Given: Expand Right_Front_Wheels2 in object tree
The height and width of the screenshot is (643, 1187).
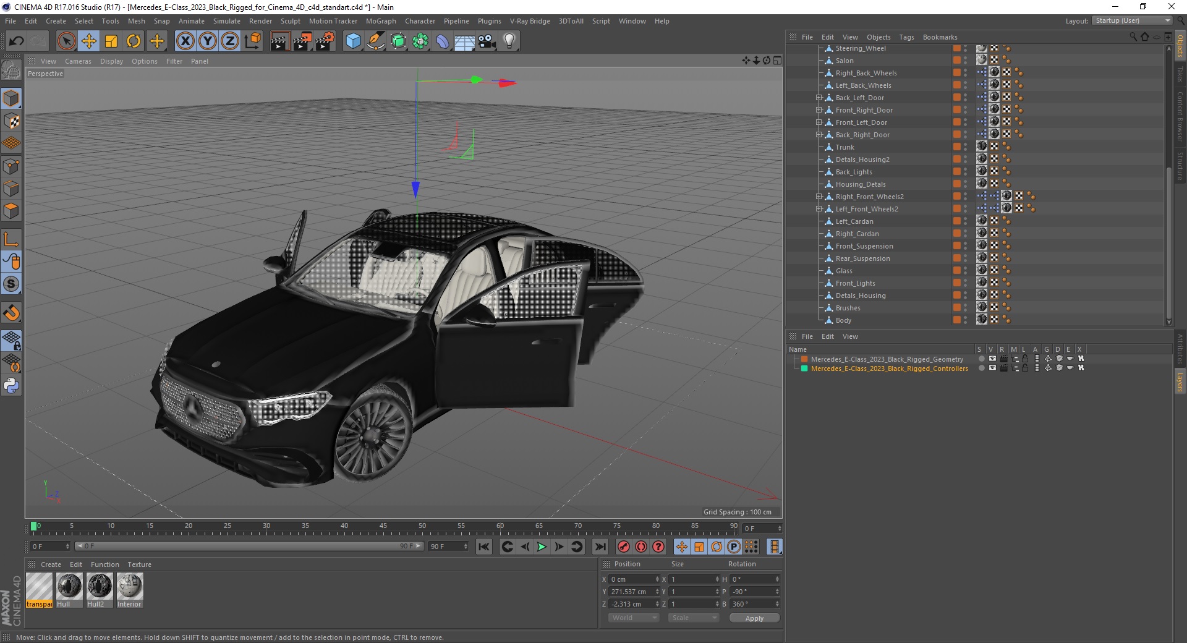Looking at the screenshot, I should tap(819, 197).
